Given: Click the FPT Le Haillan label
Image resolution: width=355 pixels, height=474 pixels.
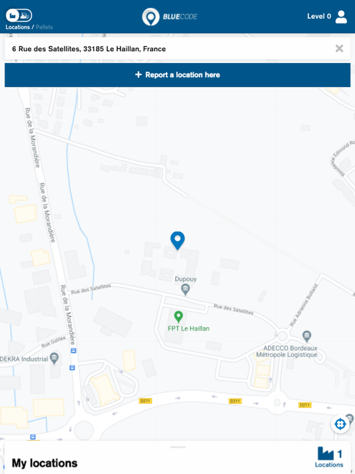Looking at the screenshot, I should [x=189, y=329].
